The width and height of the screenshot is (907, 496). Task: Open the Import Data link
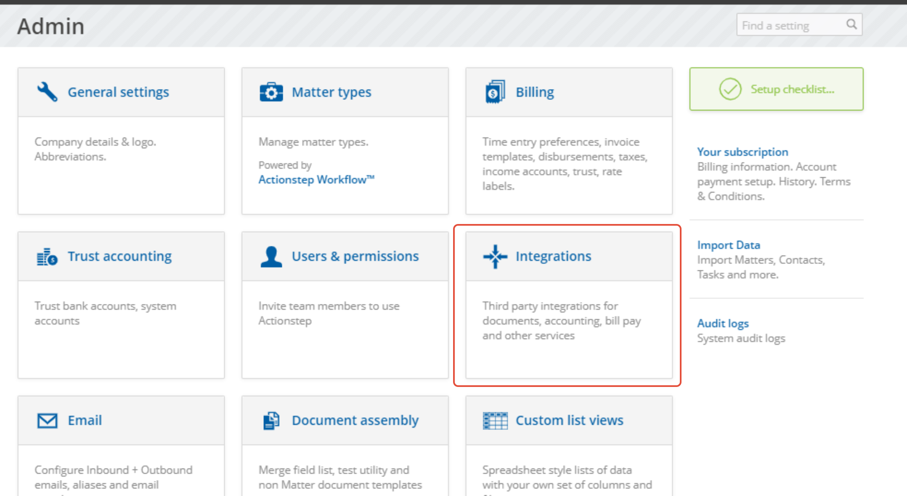coord(728,245)
